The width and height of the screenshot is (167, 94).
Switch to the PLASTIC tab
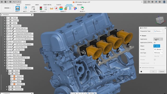coord(59,5)
